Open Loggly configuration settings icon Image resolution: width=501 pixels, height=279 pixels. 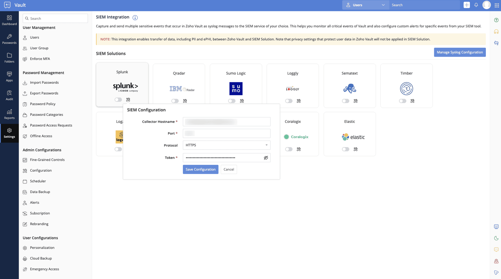tap(299, 101)
